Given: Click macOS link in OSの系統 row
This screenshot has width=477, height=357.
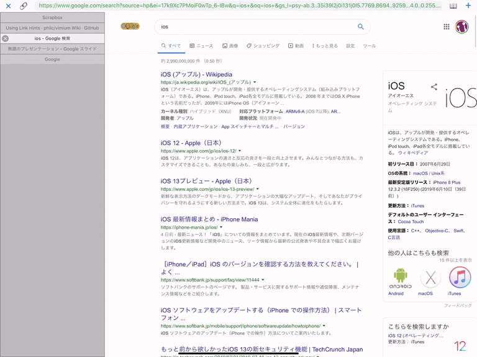Looking at the screenshot, I should click(420, 174).
